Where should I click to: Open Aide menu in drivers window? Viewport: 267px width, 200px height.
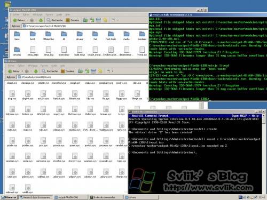tap(62, 66)
